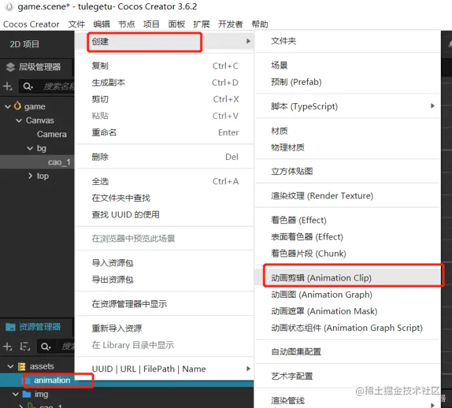Image resolution: width=452 pixels, height=408 pixels.
Task: Click the 2D 项目 button
Action: [25, 44]
